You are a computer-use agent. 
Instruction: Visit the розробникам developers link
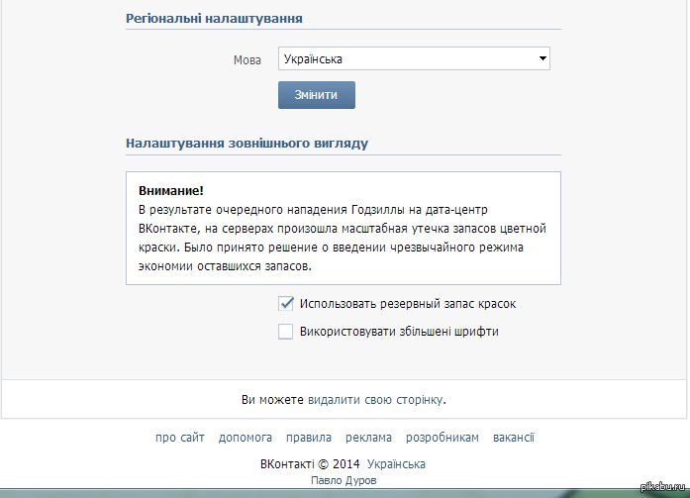coord(443,438)
